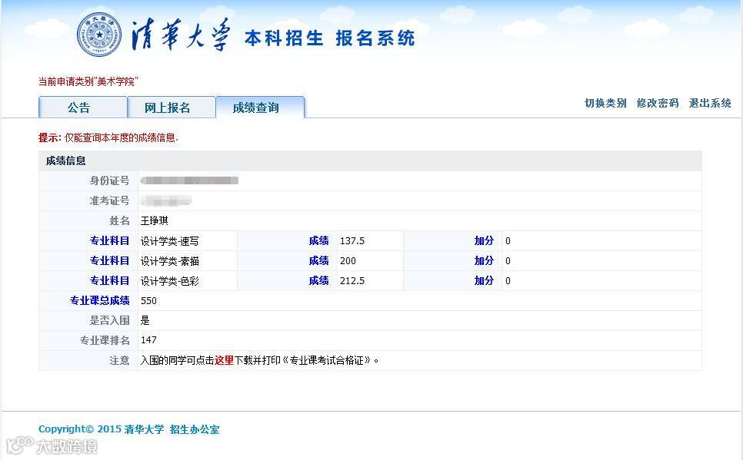
Task: Switch to the 网上报名 tab
Action: [172, 107]
